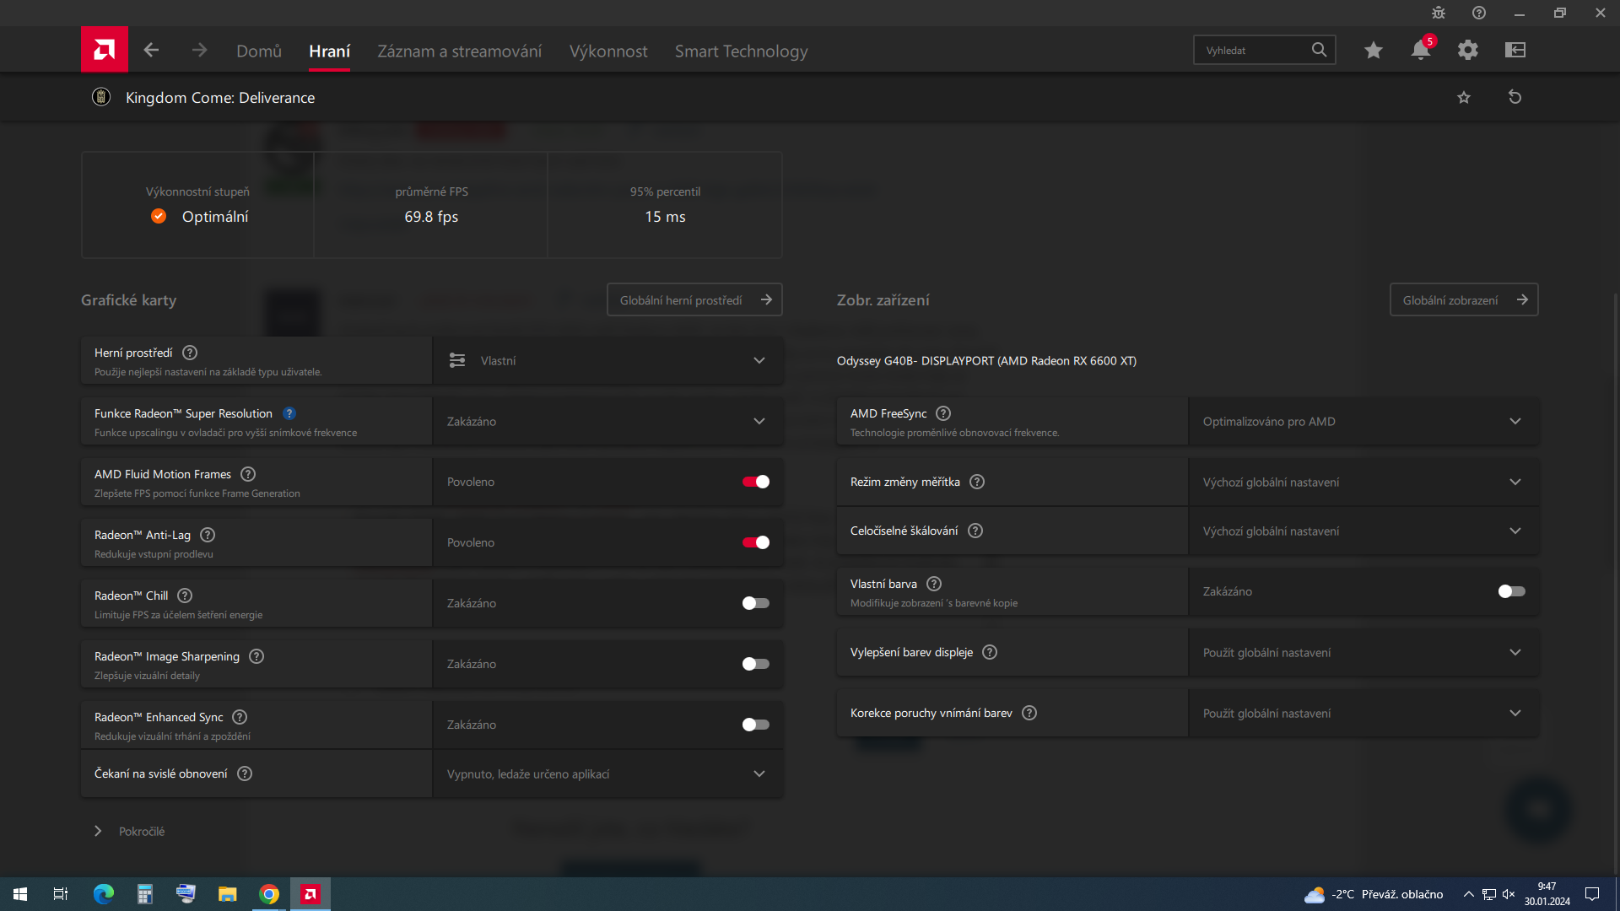Click the Vyhledat search field
This screenshot has height=911, width=1620.
[x=1253, y=51]
